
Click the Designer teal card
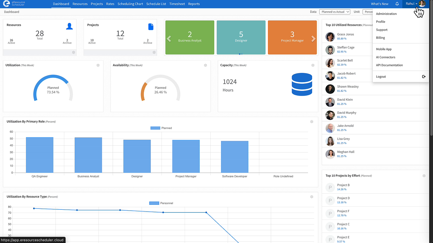click(241, 37)
